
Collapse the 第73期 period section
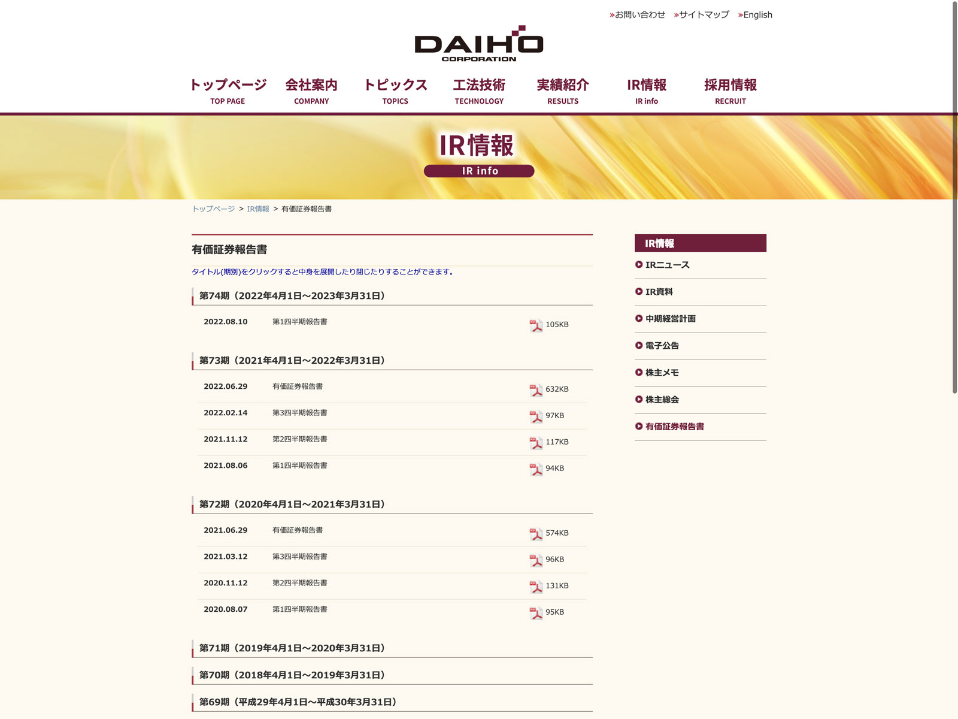pyautogui.click(x=292, y=361)
